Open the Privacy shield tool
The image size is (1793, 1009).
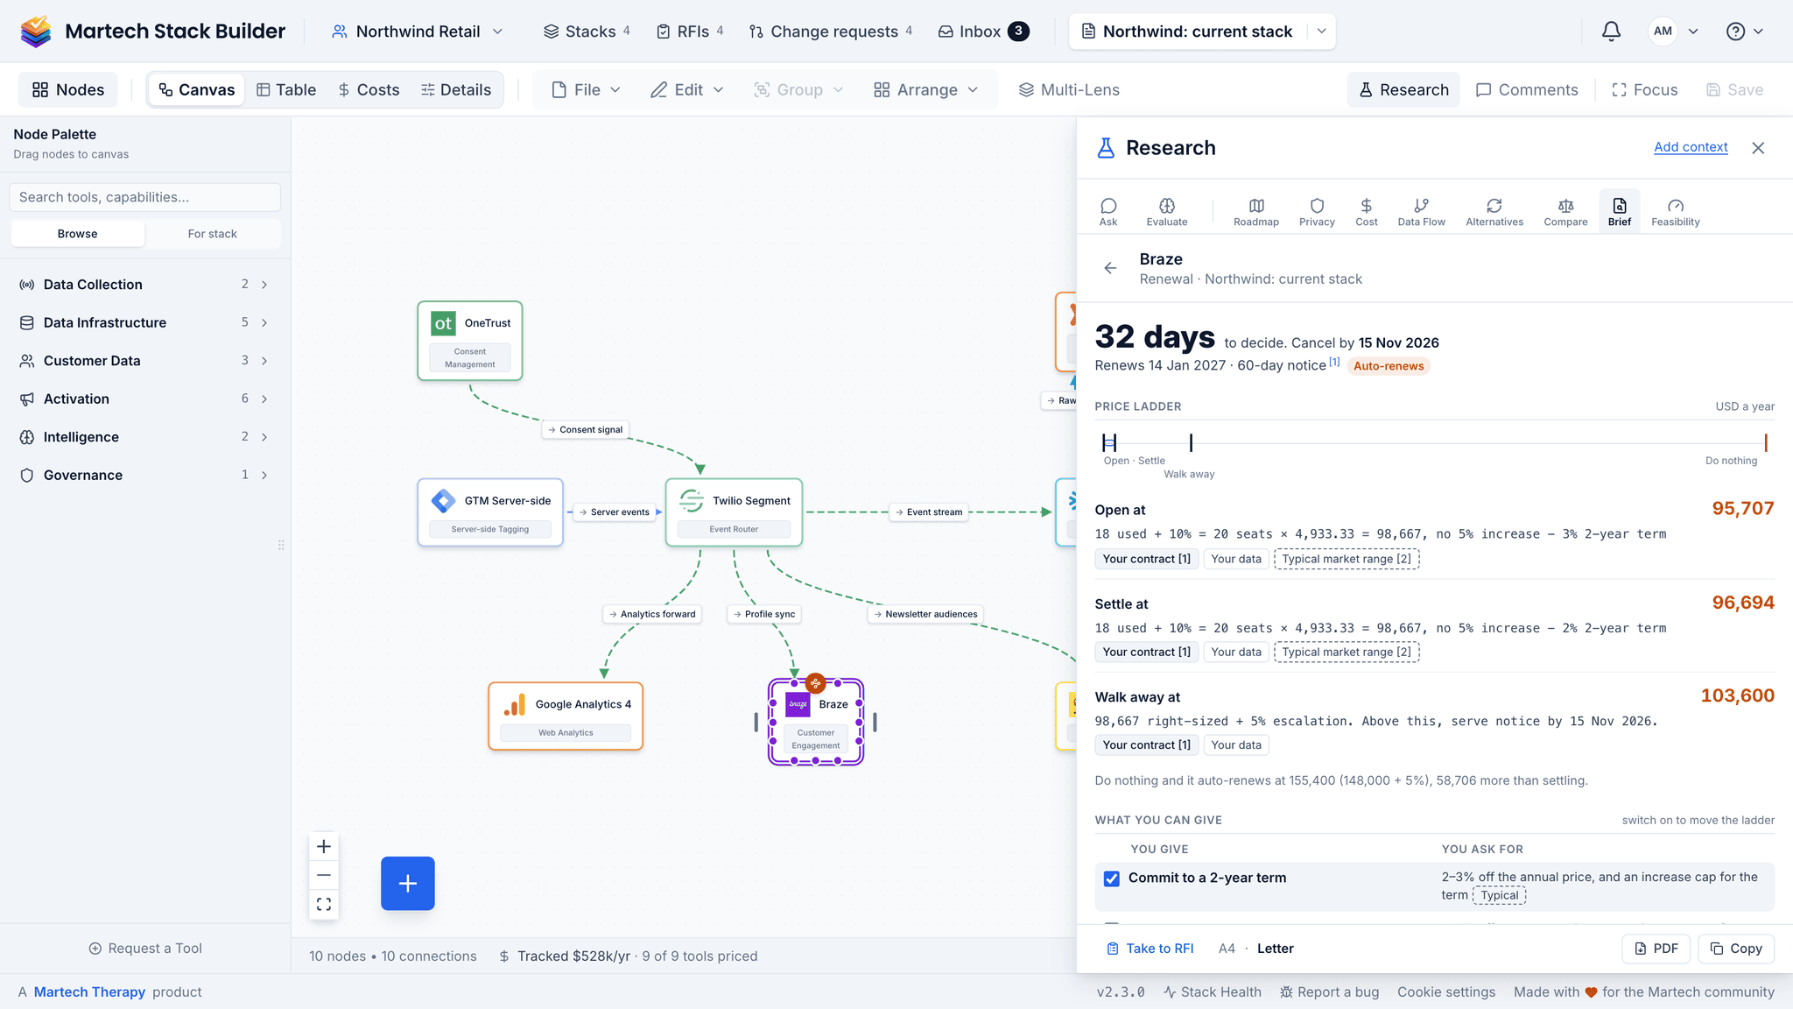coord(1317,212)
